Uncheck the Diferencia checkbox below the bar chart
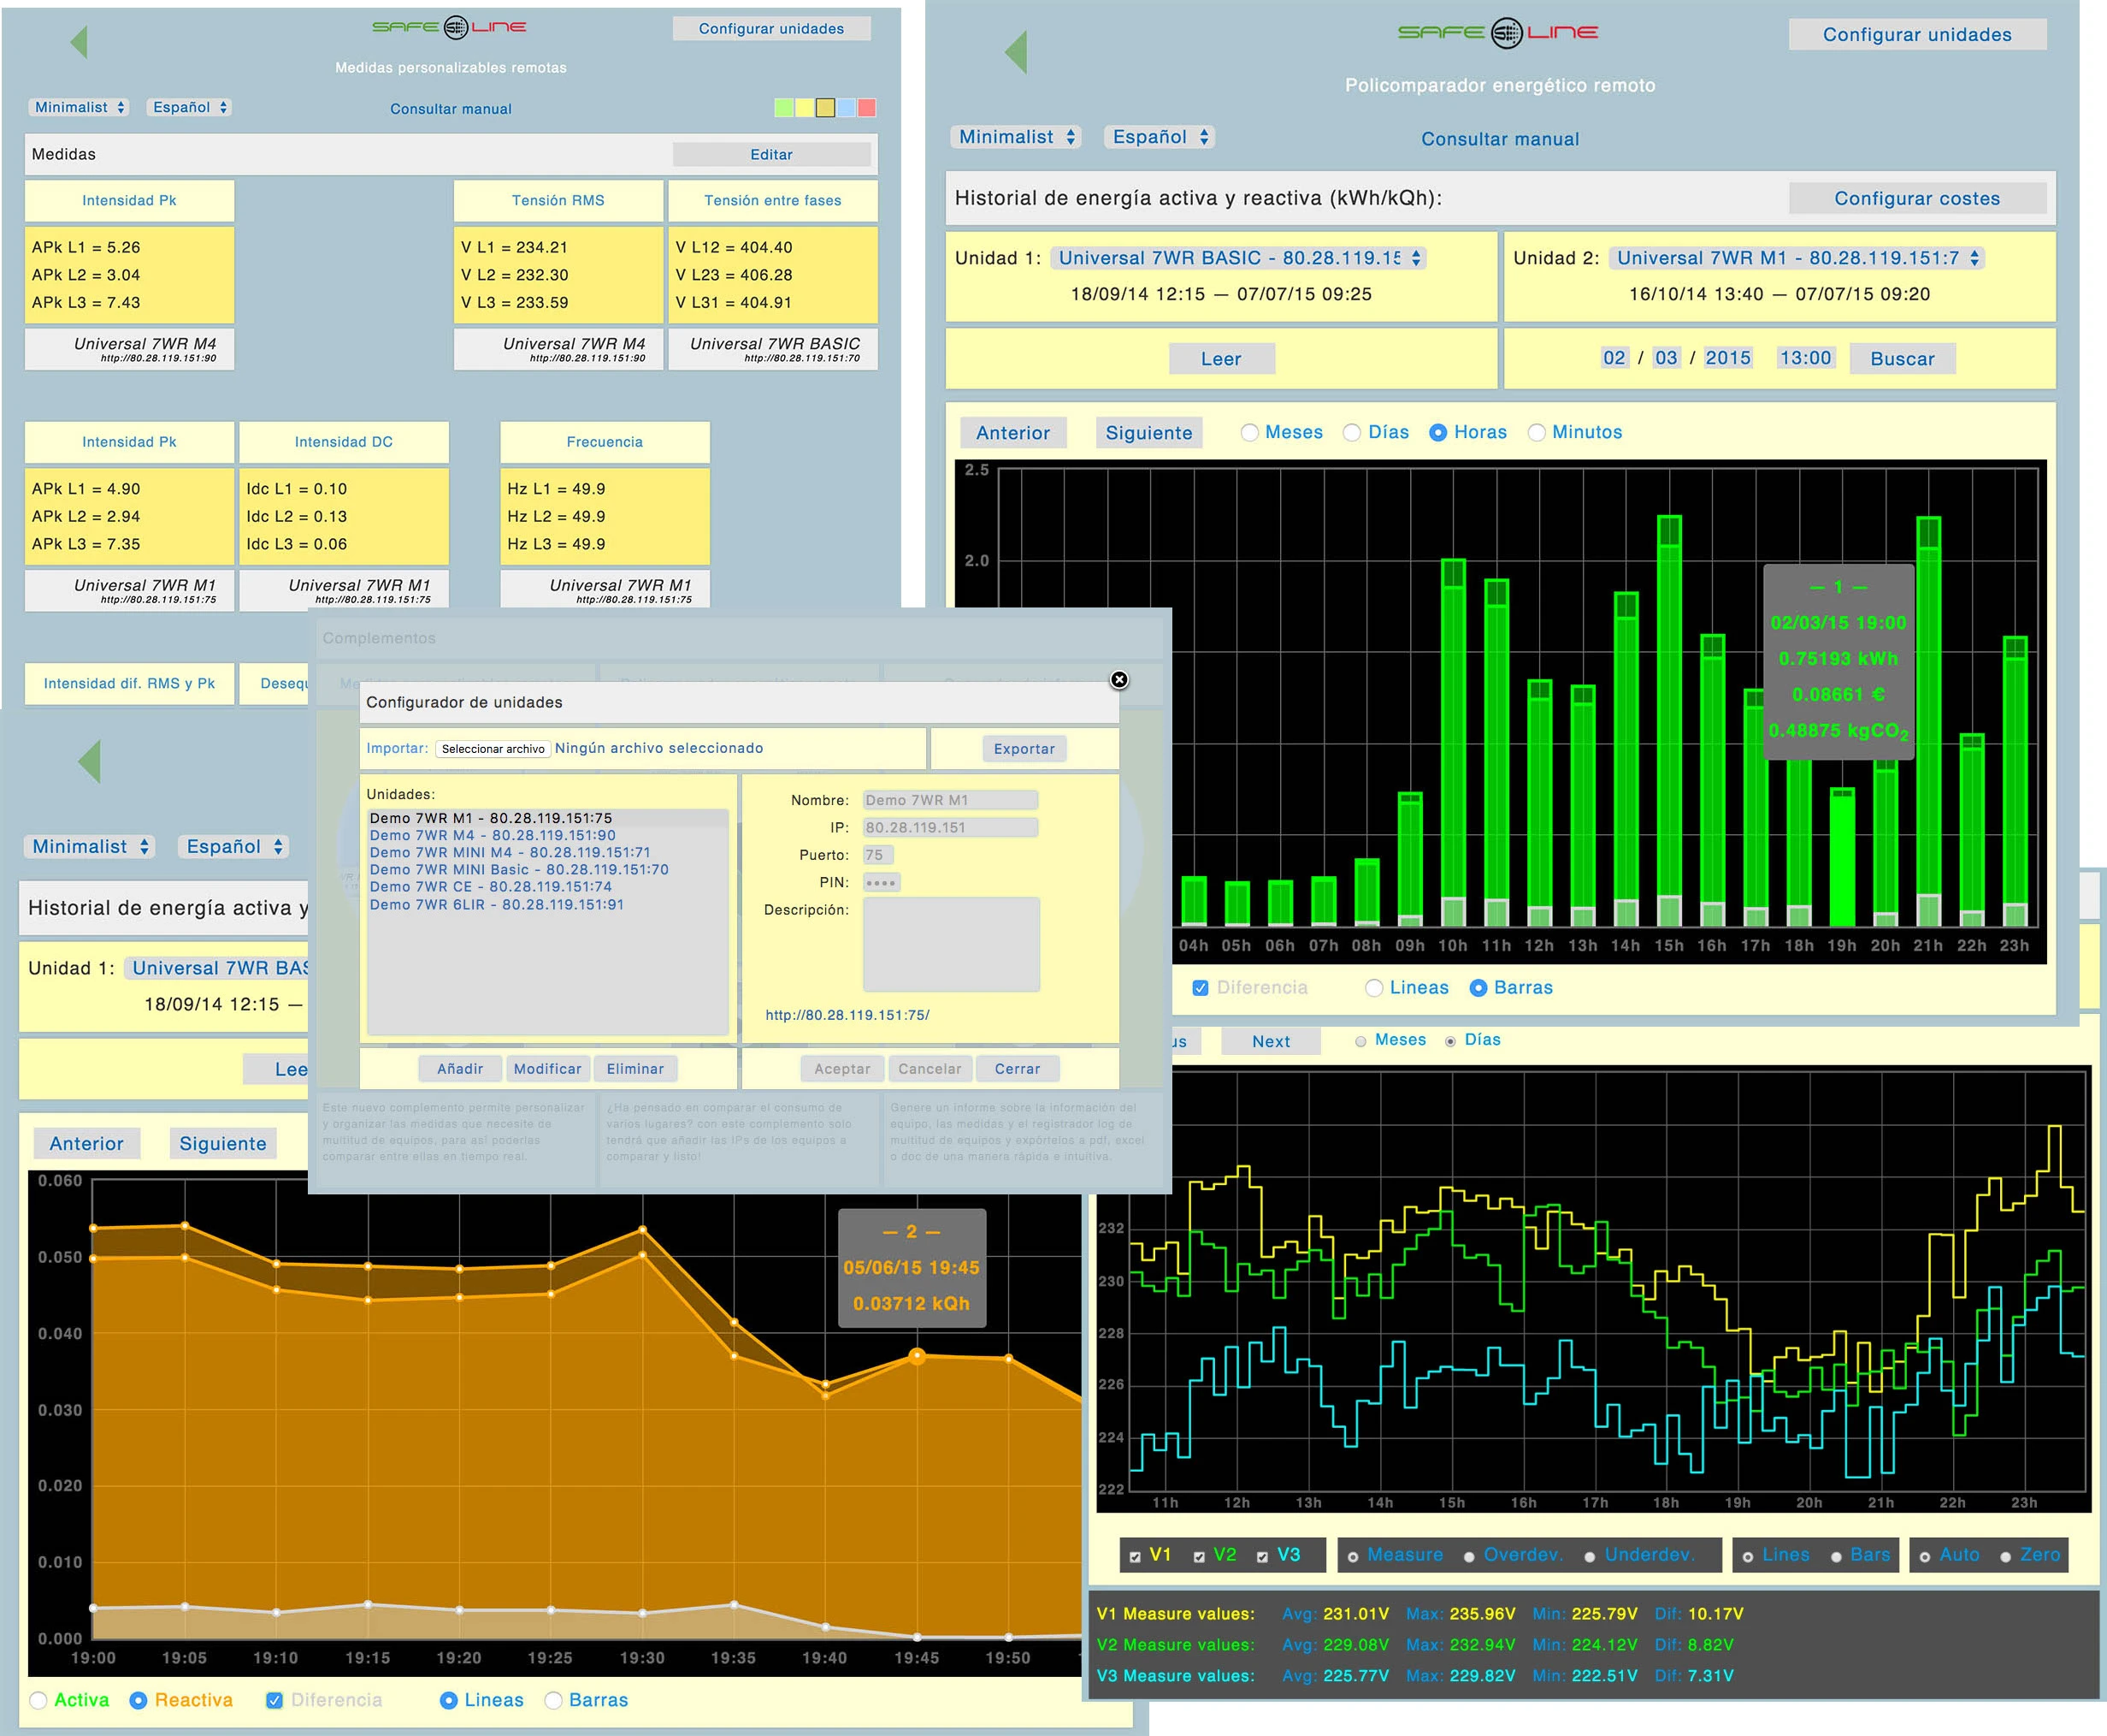 point(1200,987)
